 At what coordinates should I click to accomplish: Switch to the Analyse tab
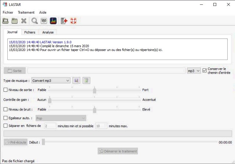[48, 32]
